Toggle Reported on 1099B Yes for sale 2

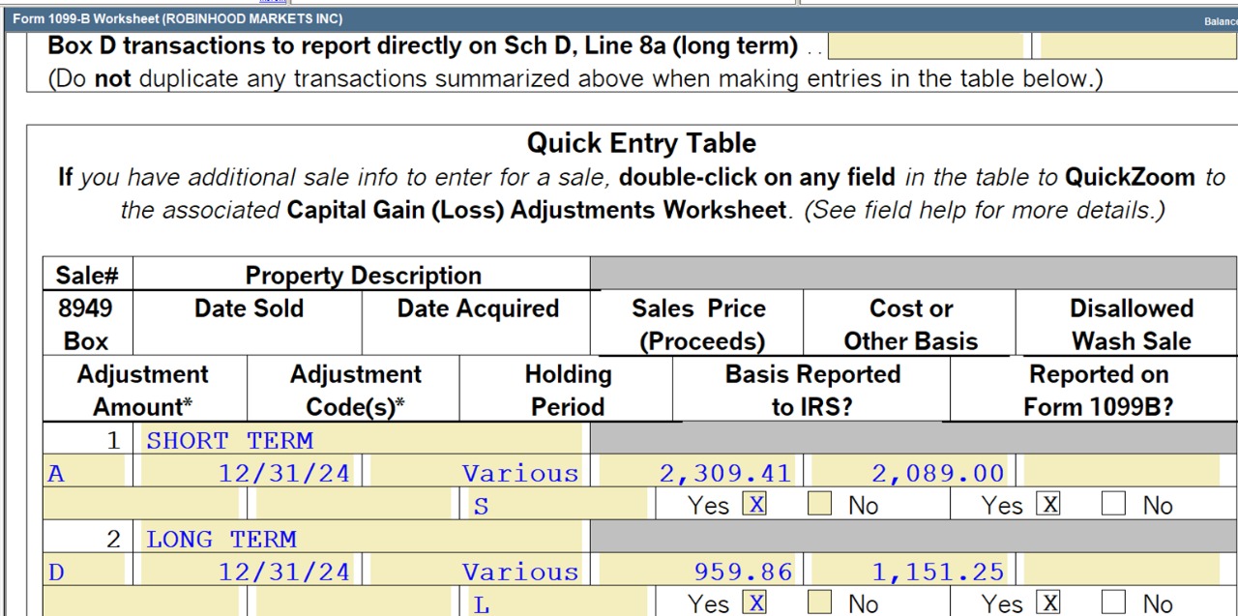pyautogui.click(x=1048, y=602)
